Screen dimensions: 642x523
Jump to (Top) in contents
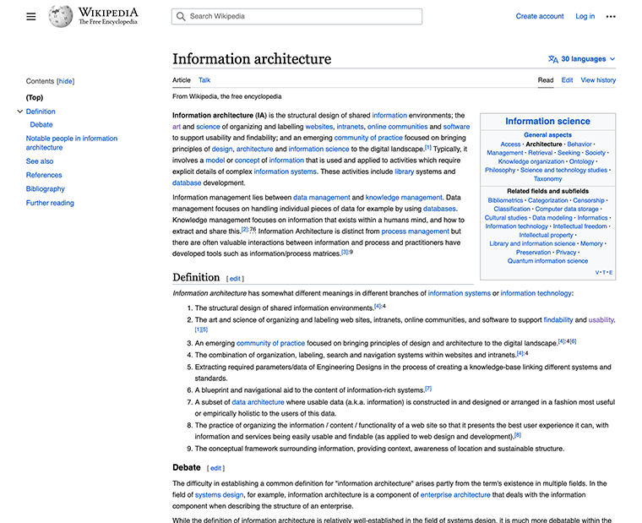pos(35,97)
